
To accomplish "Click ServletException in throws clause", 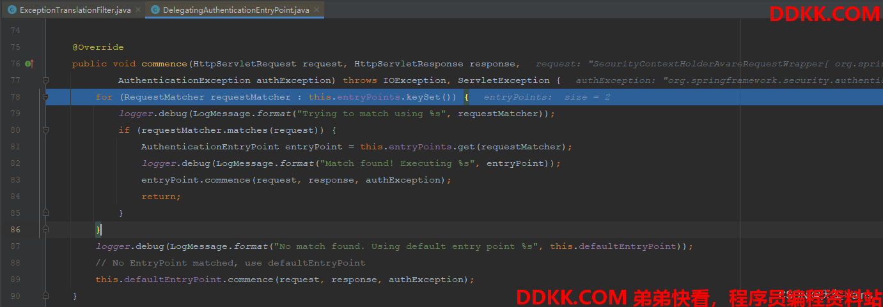I will pyautogui.click(x=504, y=80).
